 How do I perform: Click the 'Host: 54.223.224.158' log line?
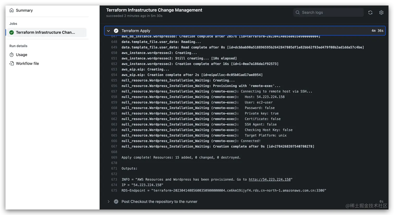coord(203,97)
